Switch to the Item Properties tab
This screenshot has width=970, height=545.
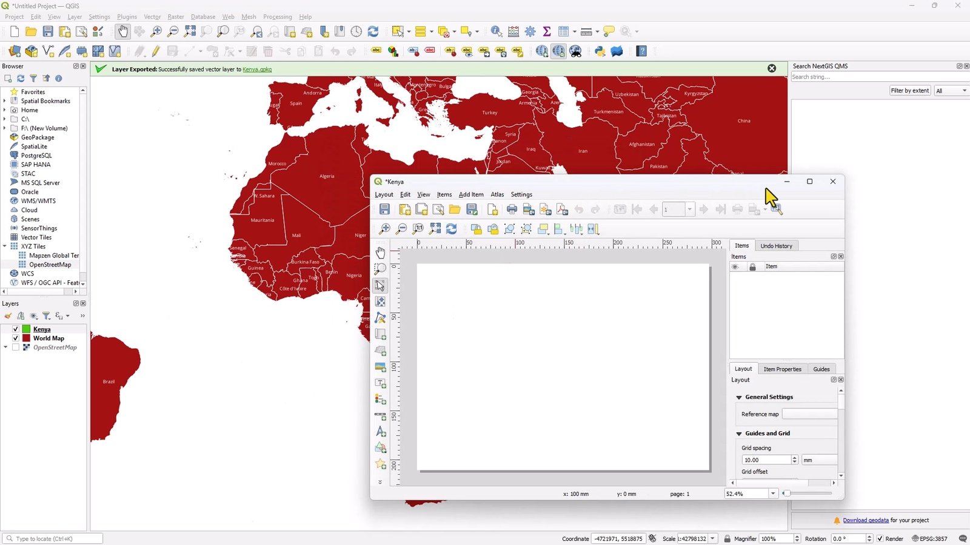(x=782, y=369)
